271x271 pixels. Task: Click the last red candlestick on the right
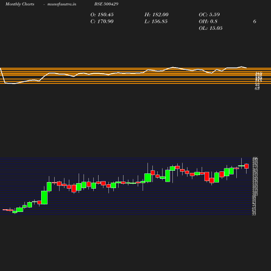247,166
